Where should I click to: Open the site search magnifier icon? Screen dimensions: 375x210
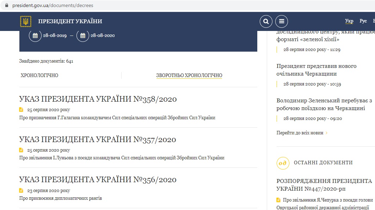pyautogui.click(x=266, y=21)
